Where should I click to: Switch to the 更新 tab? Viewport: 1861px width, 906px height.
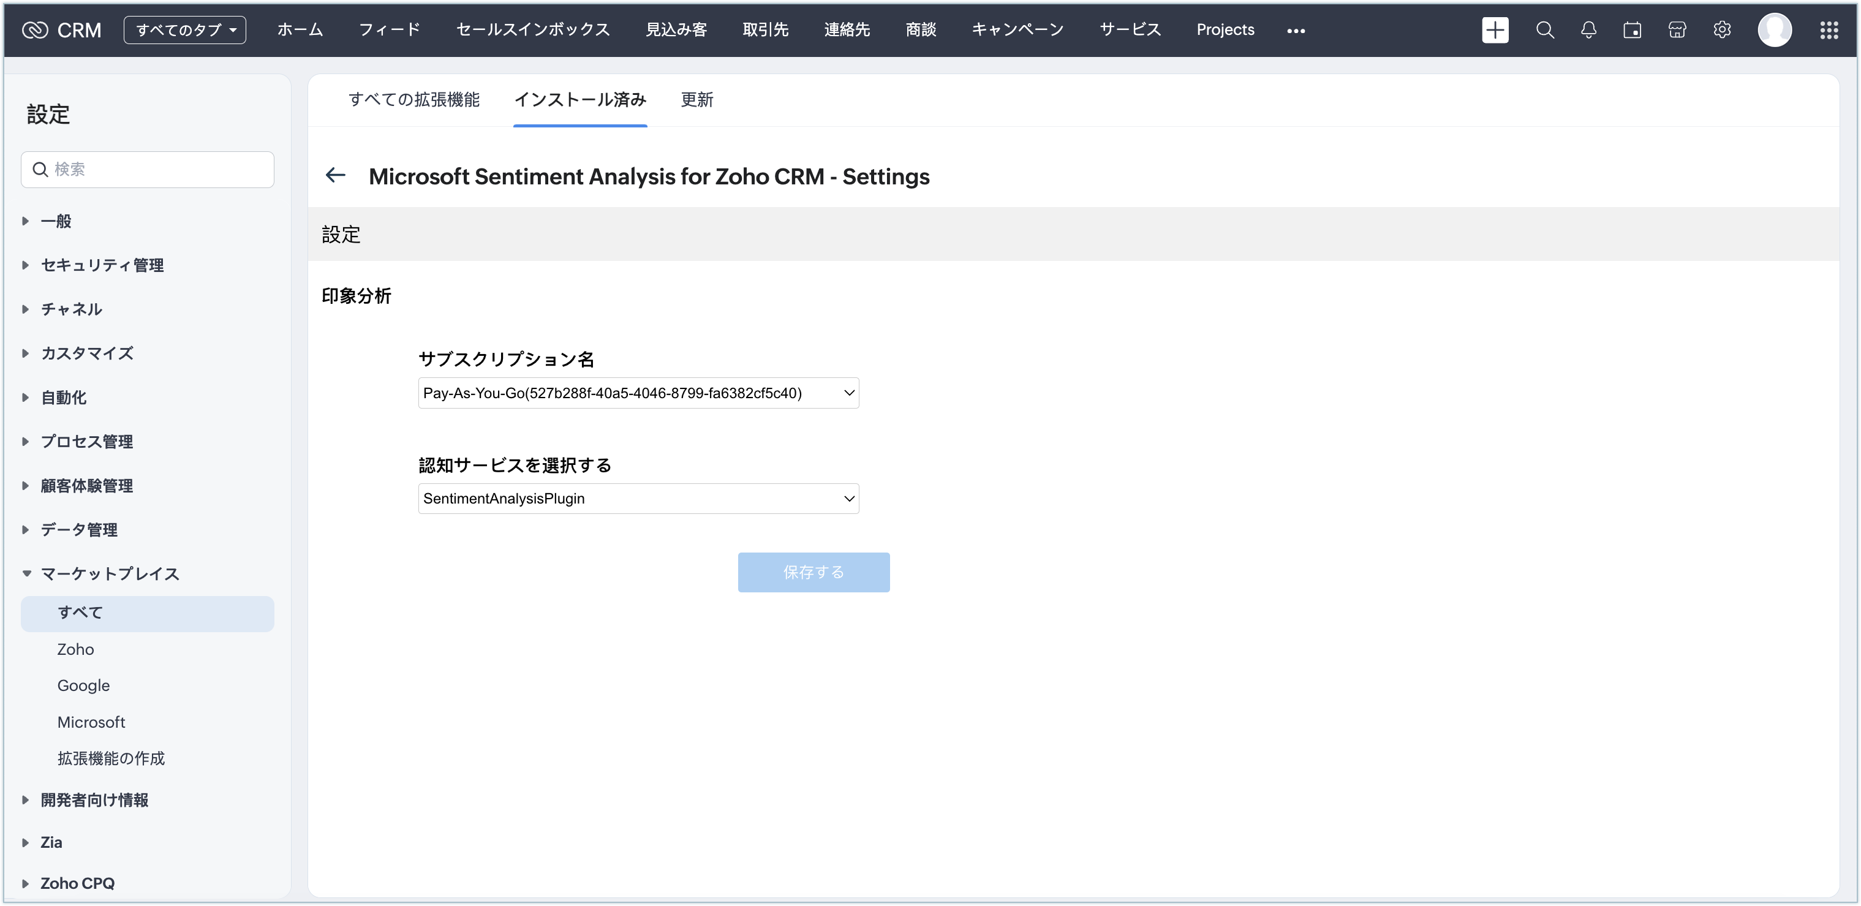point(696,100)
